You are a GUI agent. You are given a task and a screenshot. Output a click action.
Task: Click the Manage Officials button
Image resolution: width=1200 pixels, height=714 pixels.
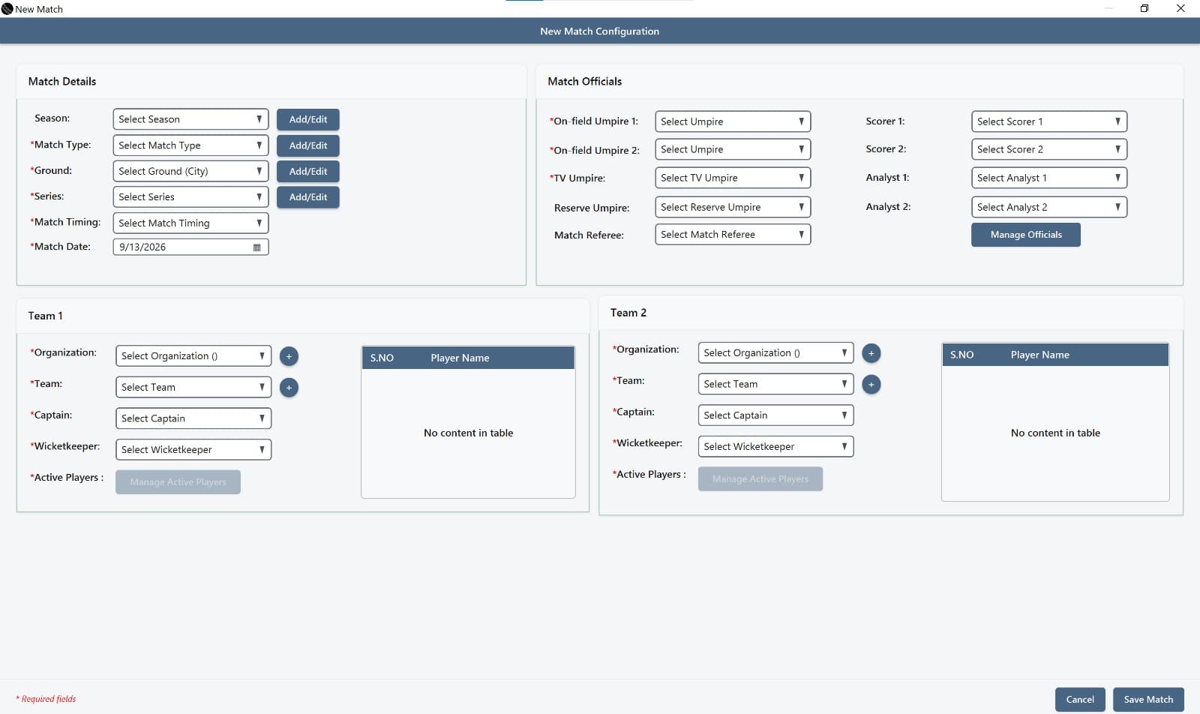(1026, 235)
